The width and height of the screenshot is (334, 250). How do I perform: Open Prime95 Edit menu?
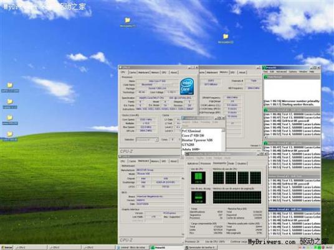tap(272, 72)
